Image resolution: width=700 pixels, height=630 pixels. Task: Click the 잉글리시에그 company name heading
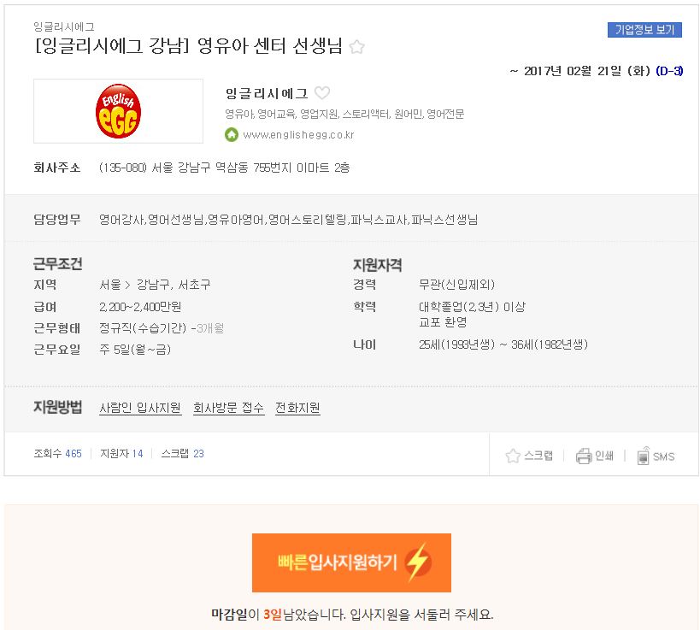click(x=267, y=93)
